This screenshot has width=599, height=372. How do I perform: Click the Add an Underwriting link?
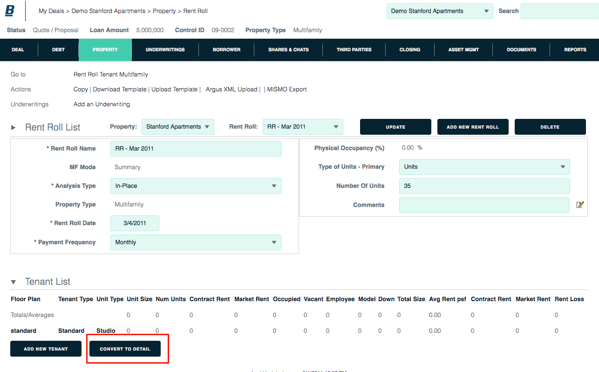(x=102, y=104)
